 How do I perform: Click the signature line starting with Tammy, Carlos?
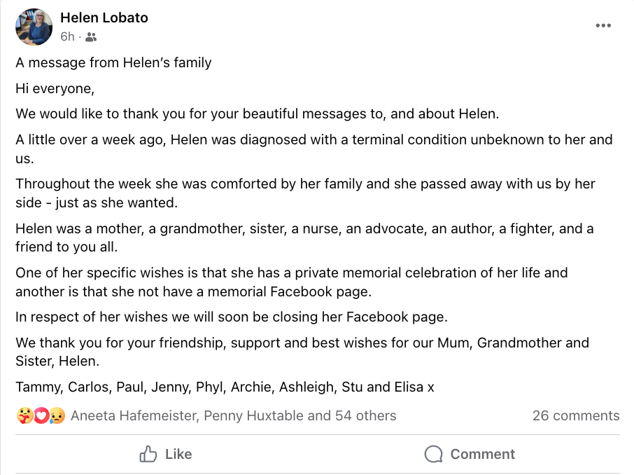click(x=225, y=387)
